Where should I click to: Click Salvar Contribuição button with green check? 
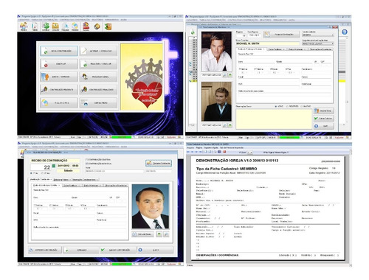[x=117, y=250]
